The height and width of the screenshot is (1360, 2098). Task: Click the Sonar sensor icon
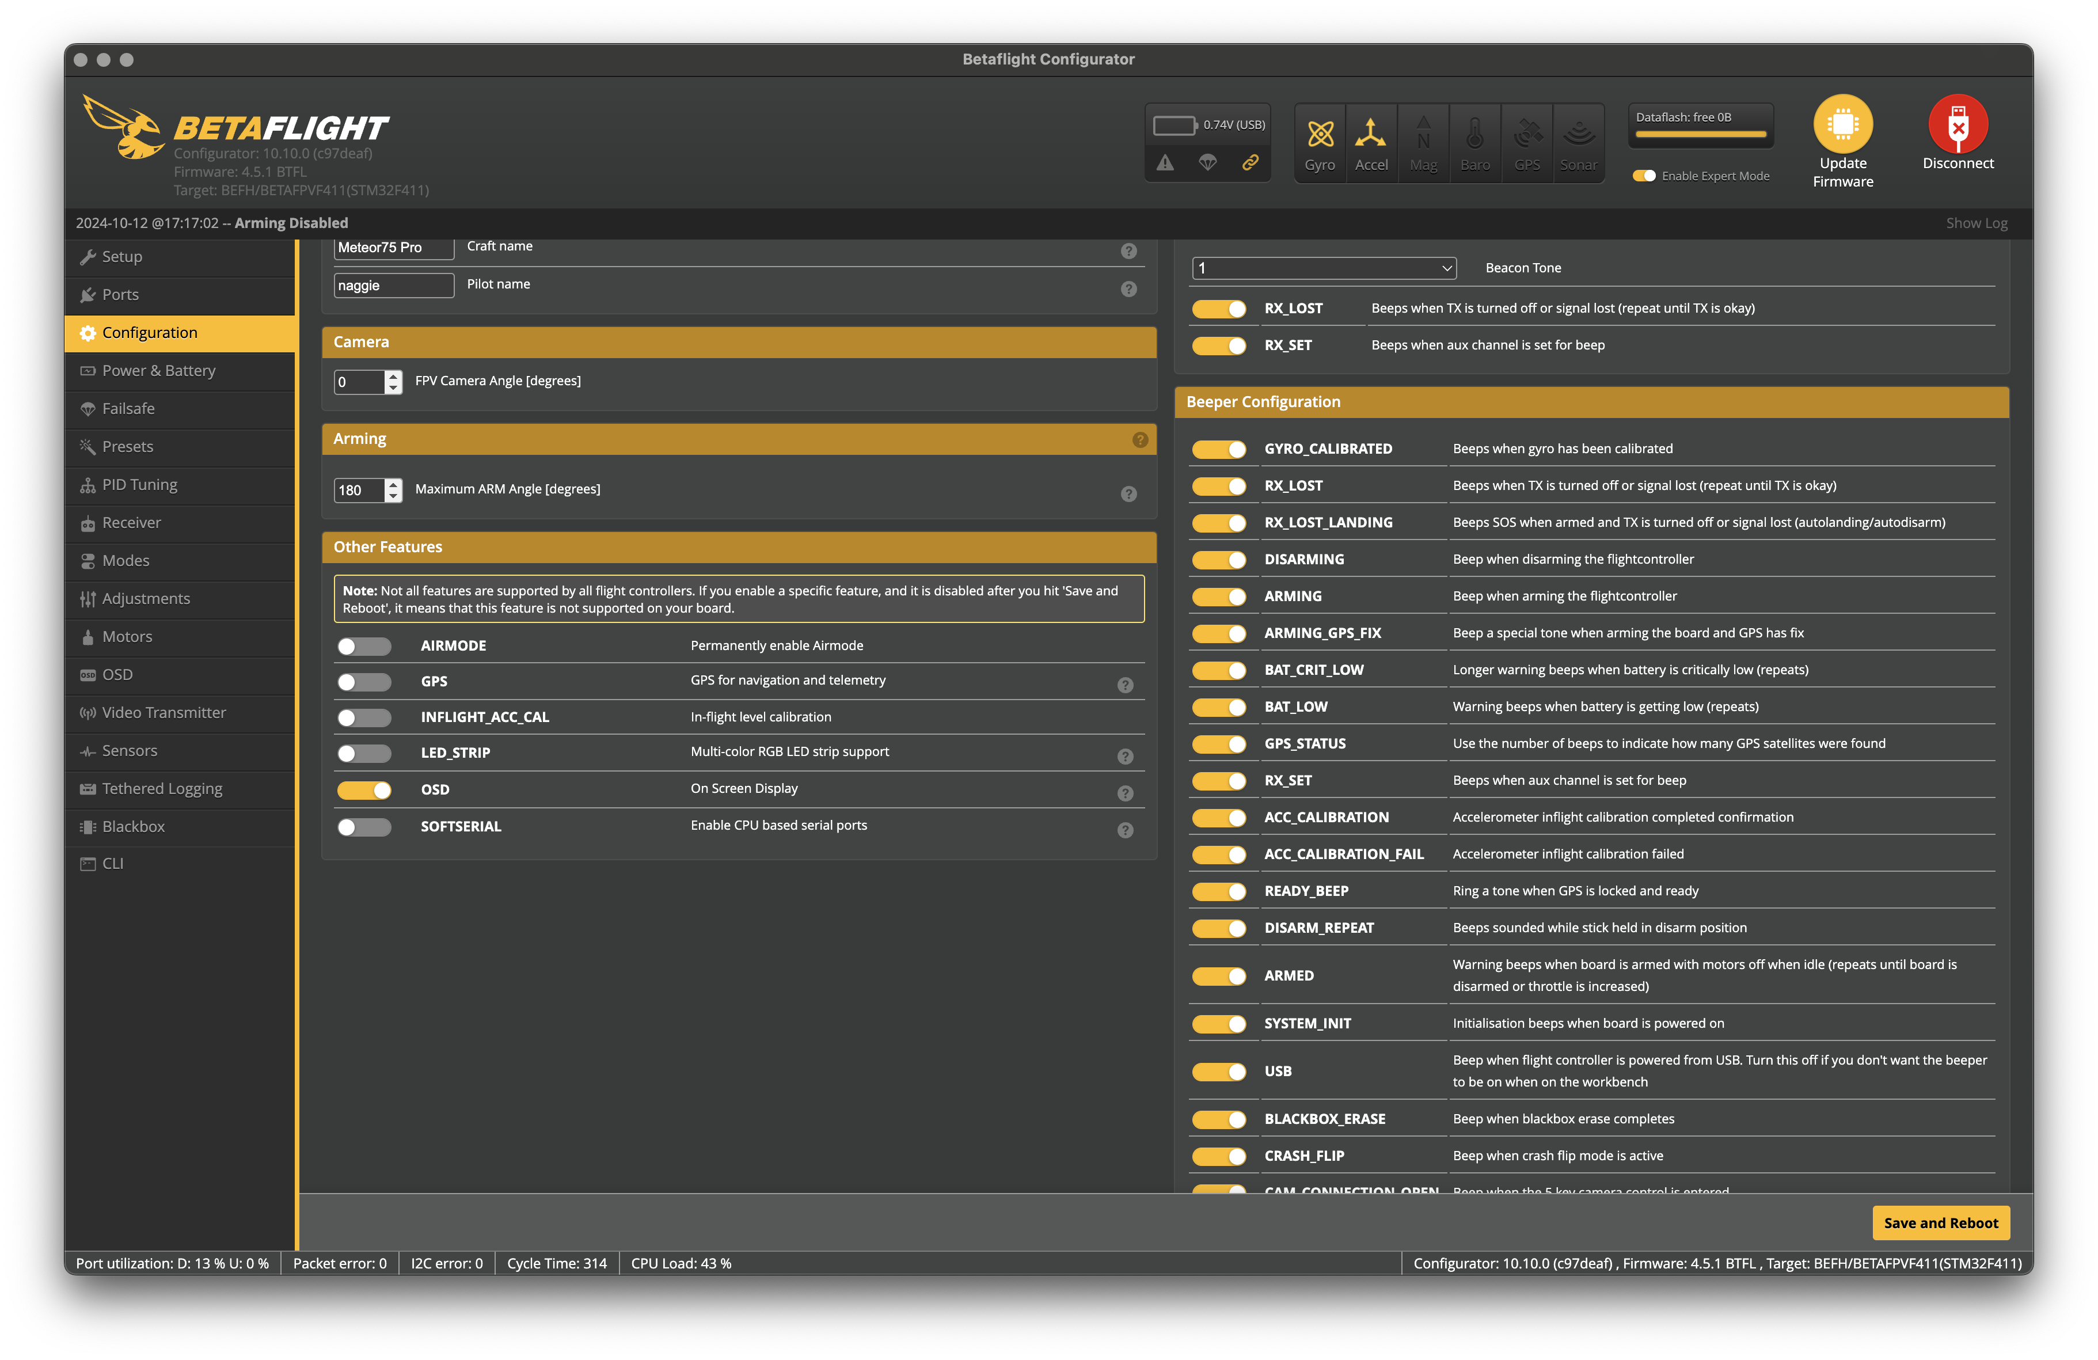click(1578, 133)
